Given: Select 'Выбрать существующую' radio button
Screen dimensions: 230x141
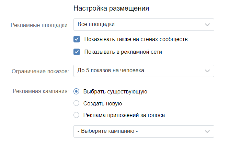Looking at the screenshot, I should click(76, 91).
